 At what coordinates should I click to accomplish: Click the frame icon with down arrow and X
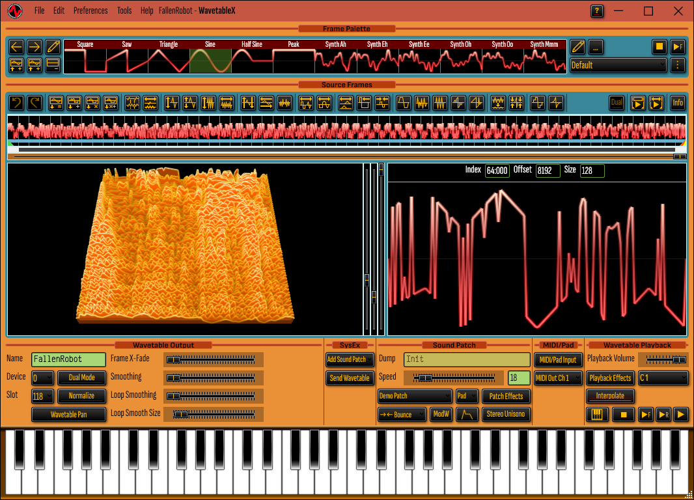tap(92, 103)
